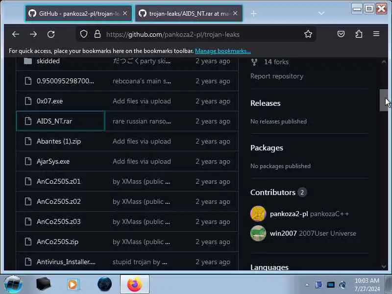Visit pankoza2-pl contributor profile name

pos(289,214)
